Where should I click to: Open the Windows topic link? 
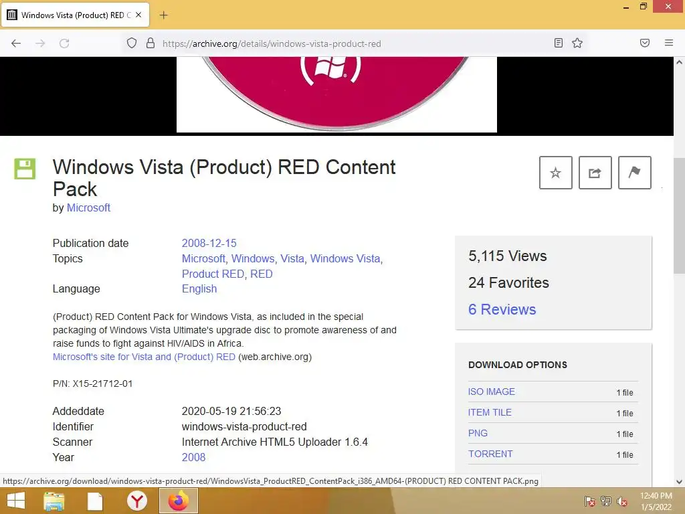pyautogui.click(x=252, y=259)
